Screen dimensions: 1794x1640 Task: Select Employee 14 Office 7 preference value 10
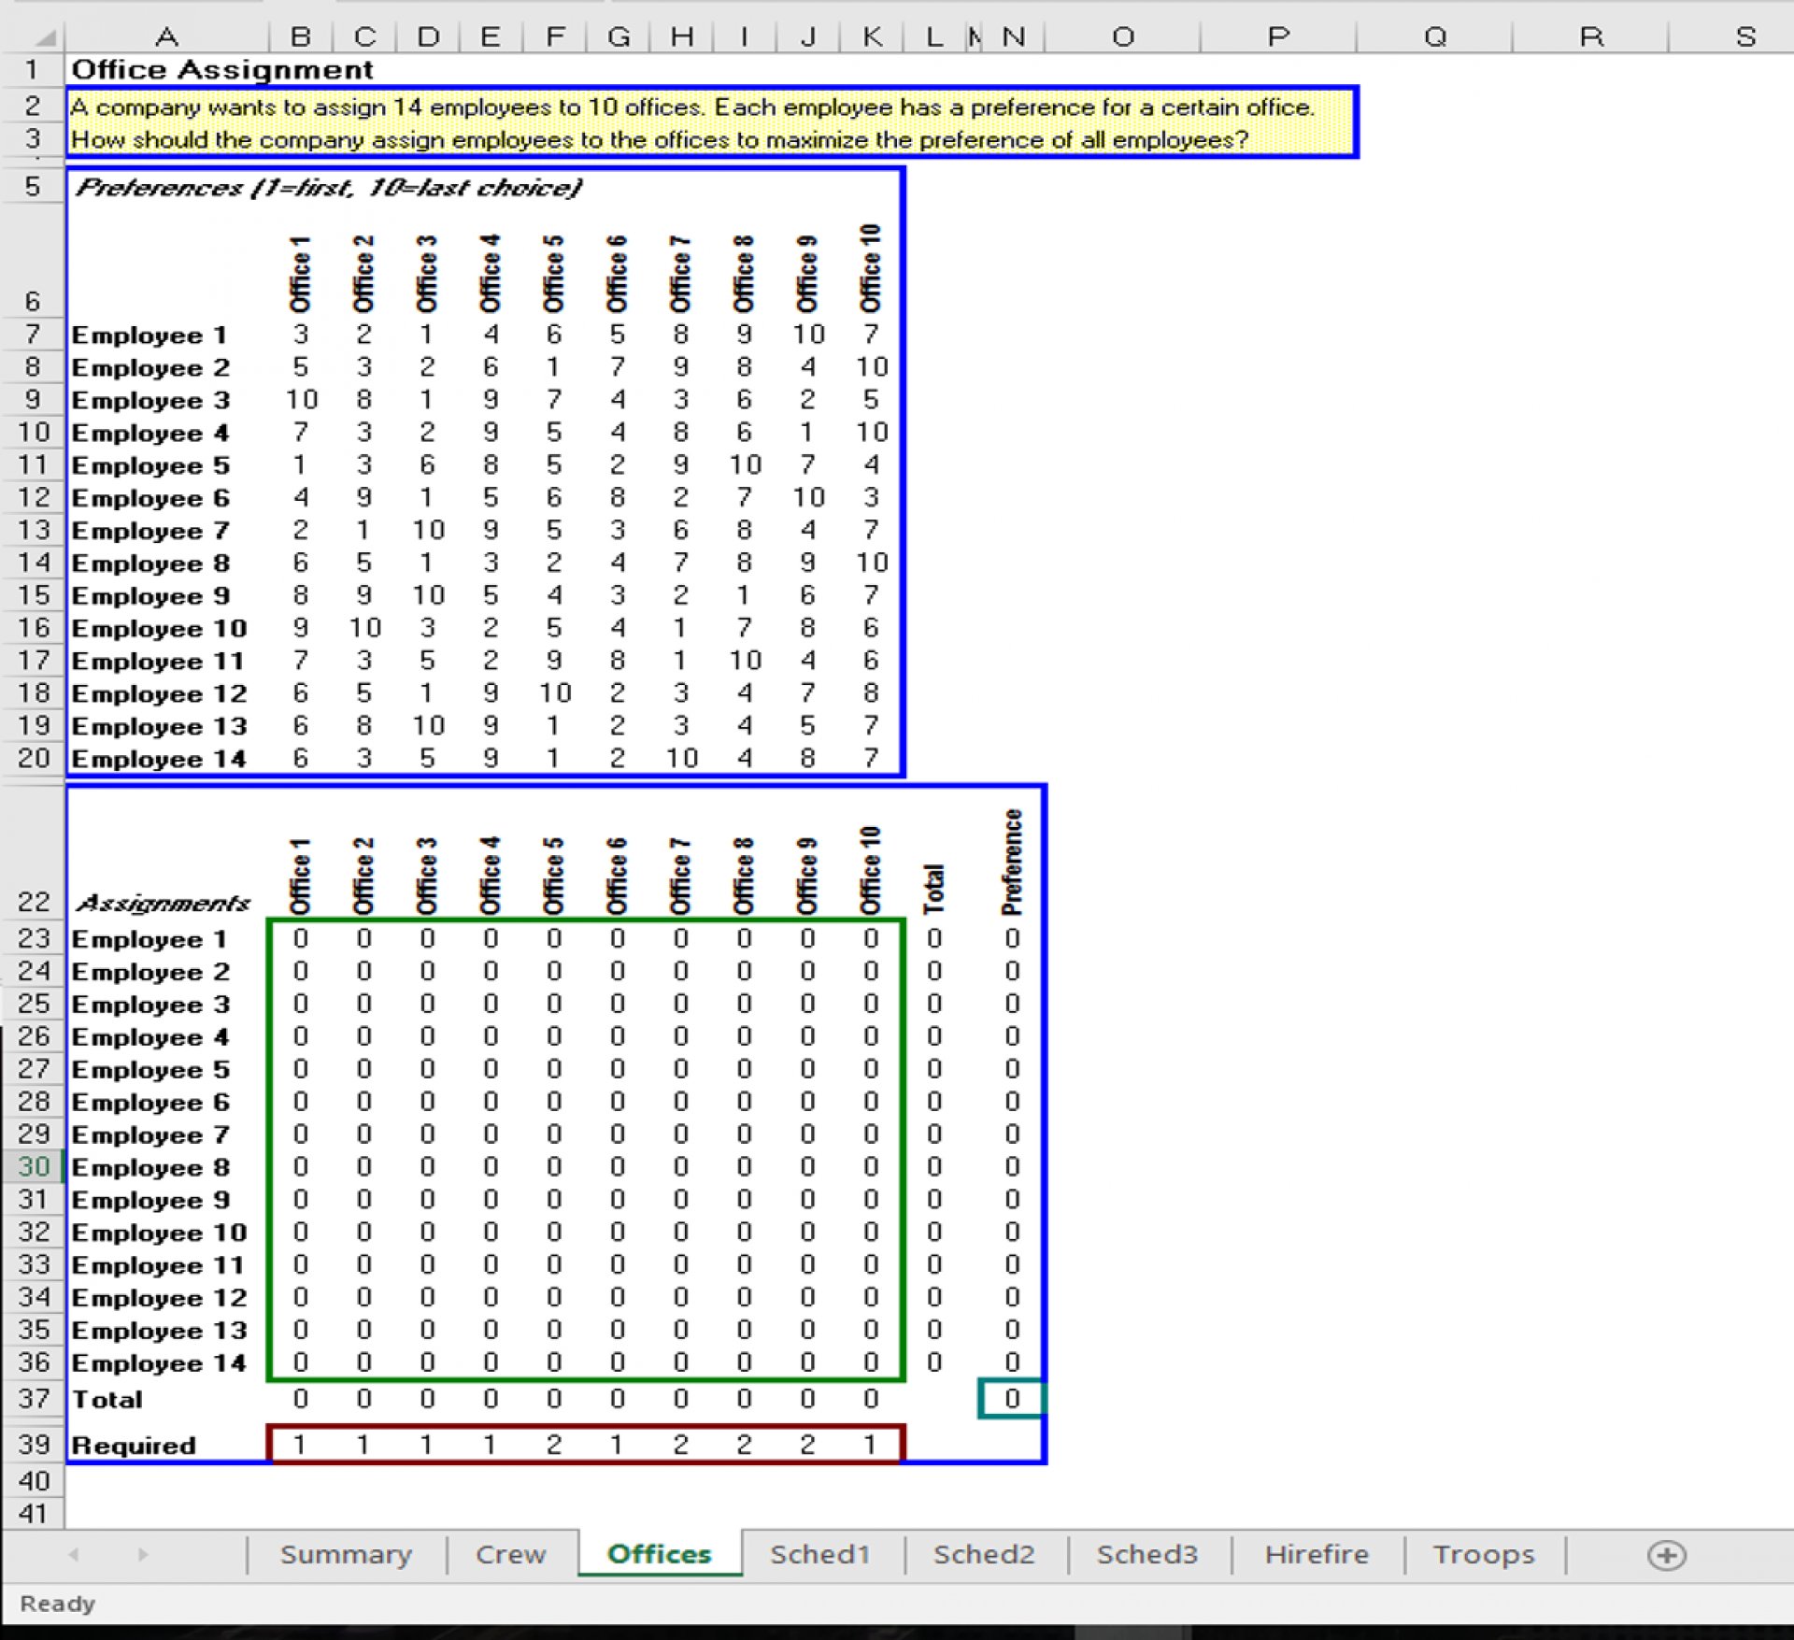point(681,758)
